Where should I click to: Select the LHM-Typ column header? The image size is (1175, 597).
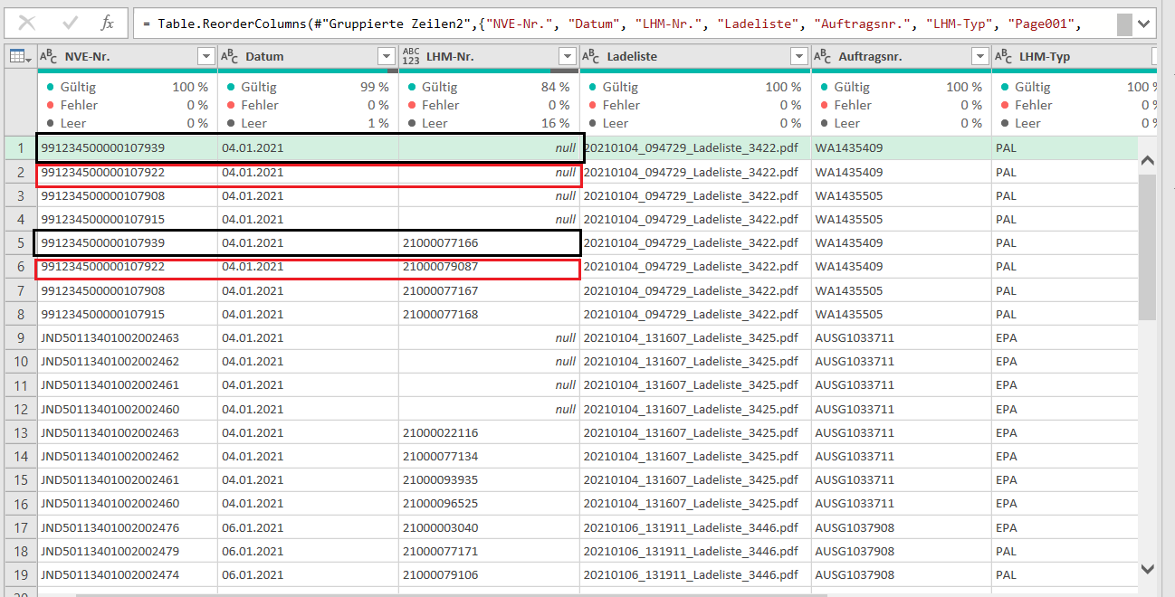(x=1073, y=56)
